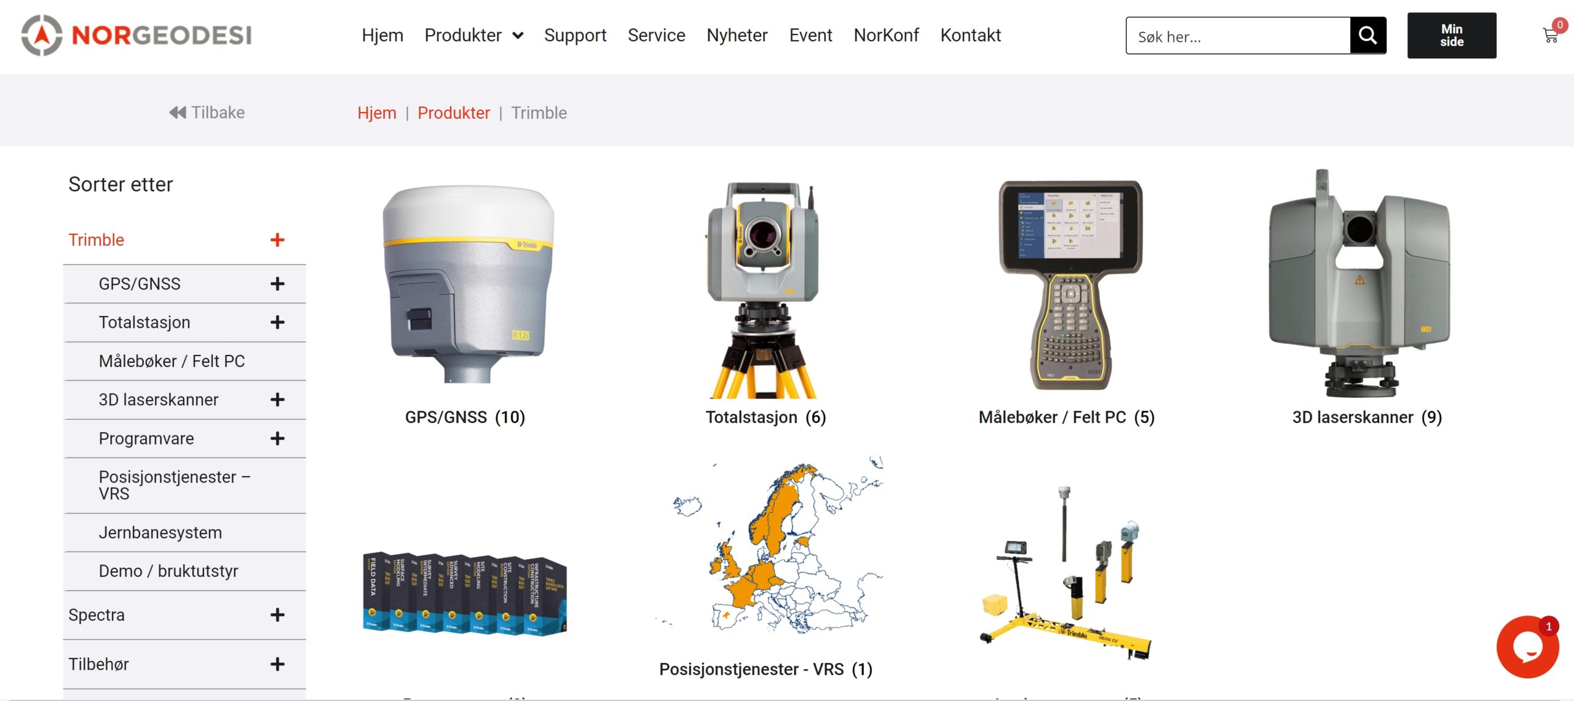1574x701 pixels.
Task: Click the Norgeodesi logo
Action: [136, 35]
